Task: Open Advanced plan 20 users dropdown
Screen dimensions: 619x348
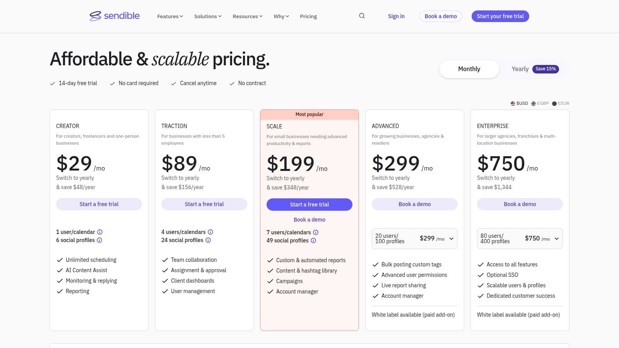Action: 415,239
